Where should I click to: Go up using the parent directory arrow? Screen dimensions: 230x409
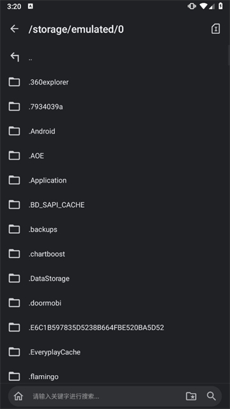pos(15,57)
